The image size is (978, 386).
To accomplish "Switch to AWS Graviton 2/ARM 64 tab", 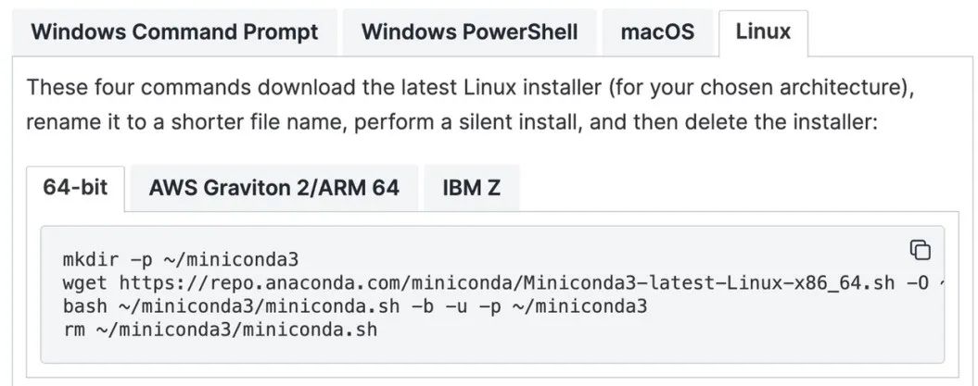I will point(273,187).
